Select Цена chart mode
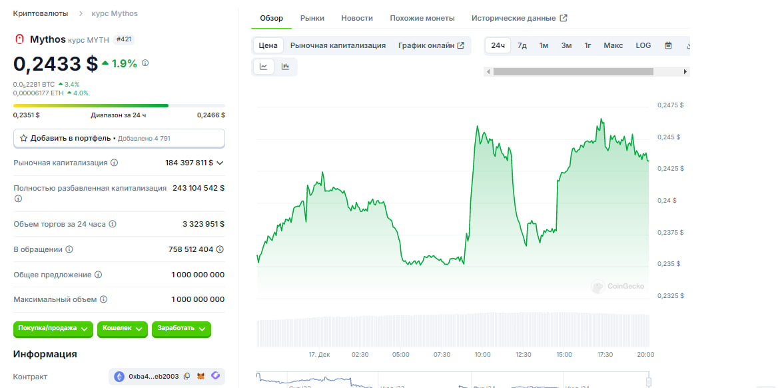 click(x=268, y=45)
